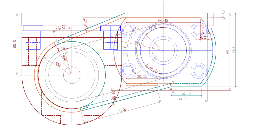Click the teal 27.19 dimension text
Image resolution: width=269 pixels, height=129 pixels.
pyautogui.click(x=186, y=94)
